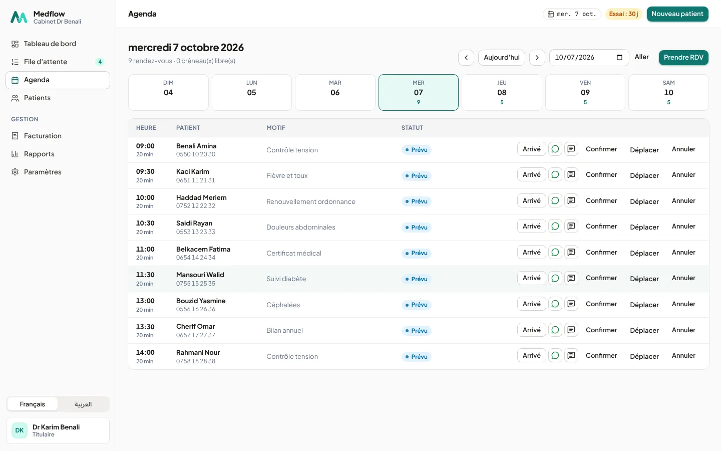Click the Prendre RDV button
This screenshot has width=721, height=451.
[683, 58]
